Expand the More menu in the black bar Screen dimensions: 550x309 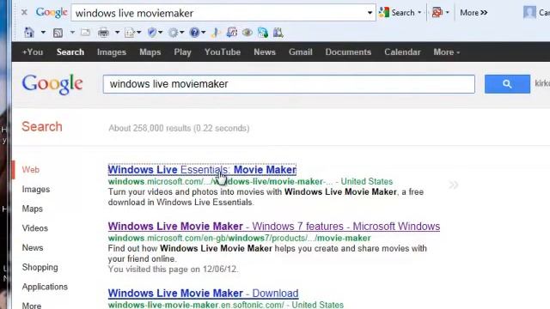(447, 51)
